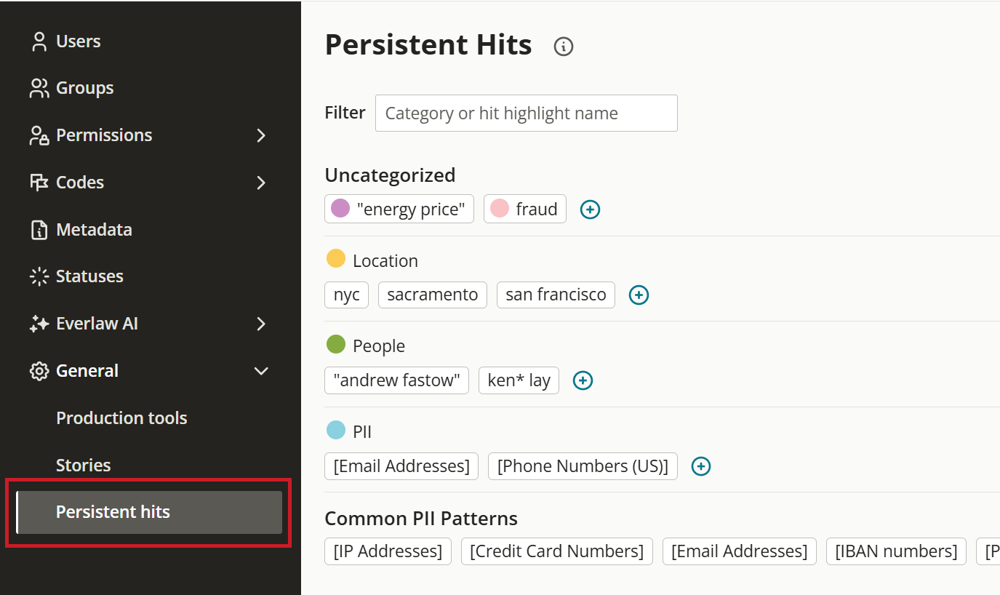Click the Persistent Hits page title
This screenshot has height=595, width=1000.
[428, 45]
